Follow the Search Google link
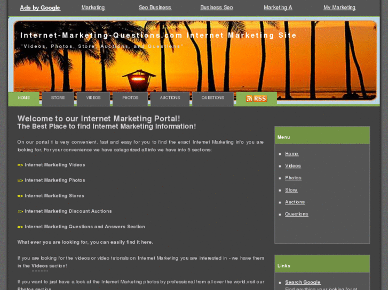 pyautogui.click(x=303, y=282)
